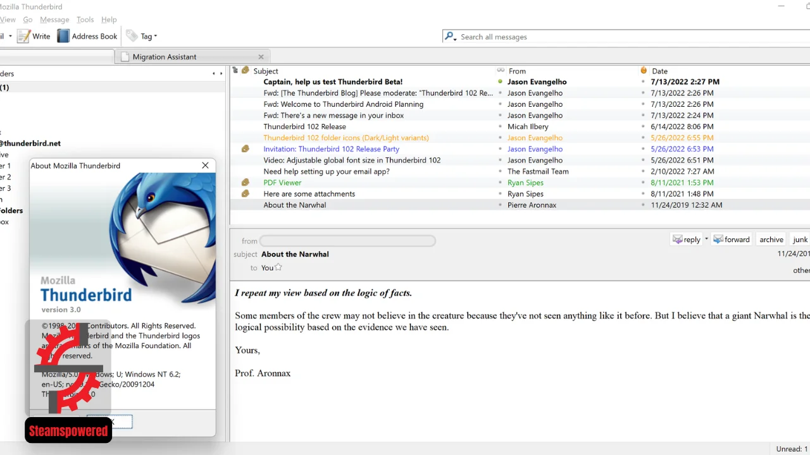Click the reply button in message header

point(687,240)
